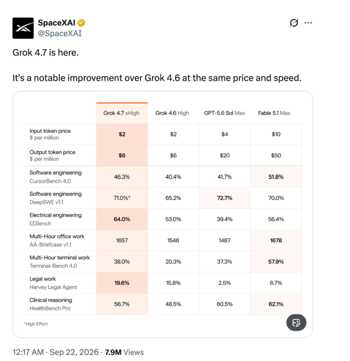The image size is (350, 361).
Task: Click the tweet text 'Grok 4.7 is here.'
Action: click(x=45, y=53)
